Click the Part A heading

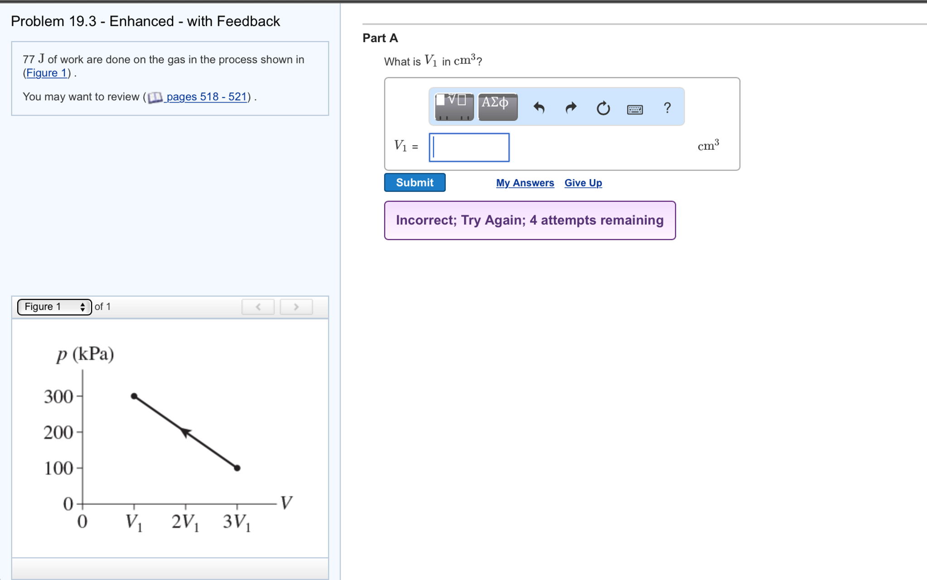(x=380, y=38)
